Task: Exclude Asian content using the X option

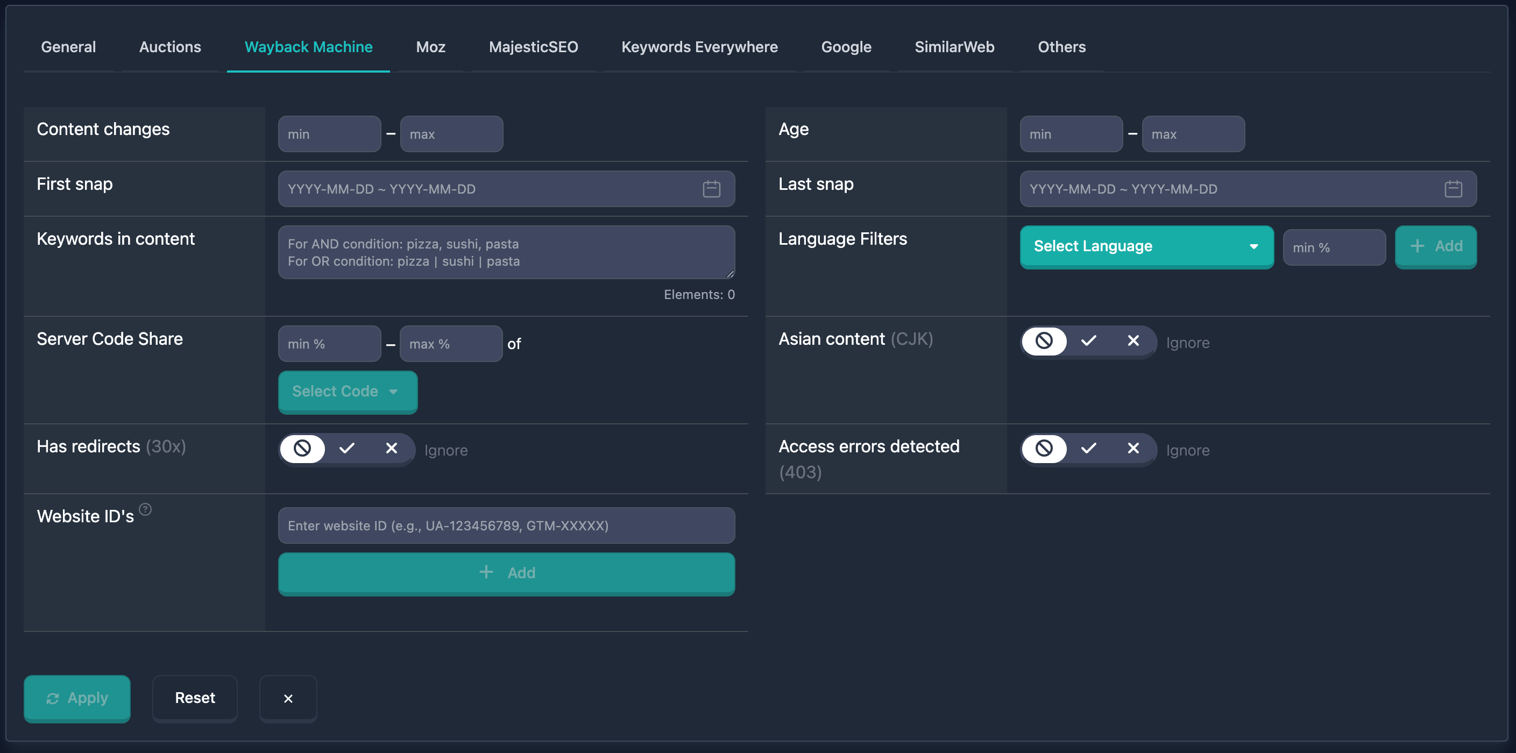Action: pos(1134,341)
